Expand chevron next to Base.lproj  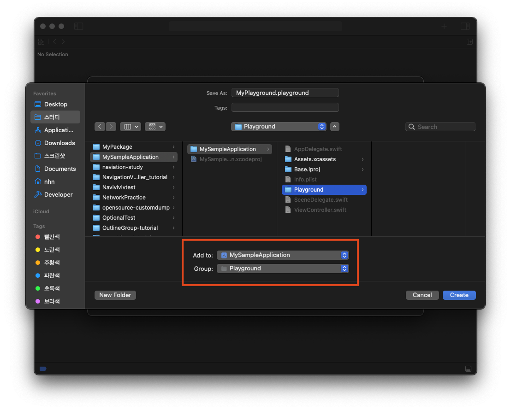click(362, 169)
